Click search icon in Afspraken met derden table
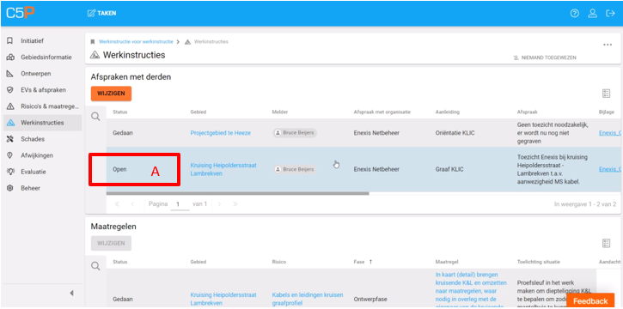The height and width of the screenshot is (309, 623). pyautogui.click(x=95, y=117)
